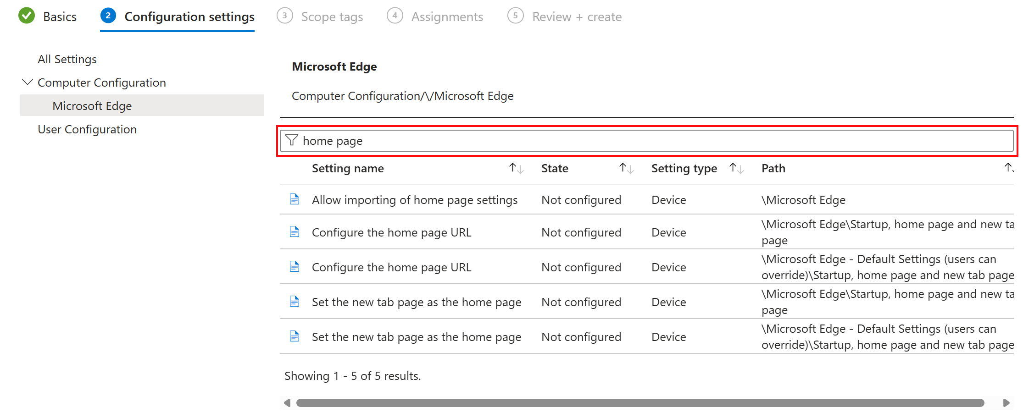Screen dimensions: 1023x418
Task: Click the step 2 circle icon
Action: tap(108, 16)
